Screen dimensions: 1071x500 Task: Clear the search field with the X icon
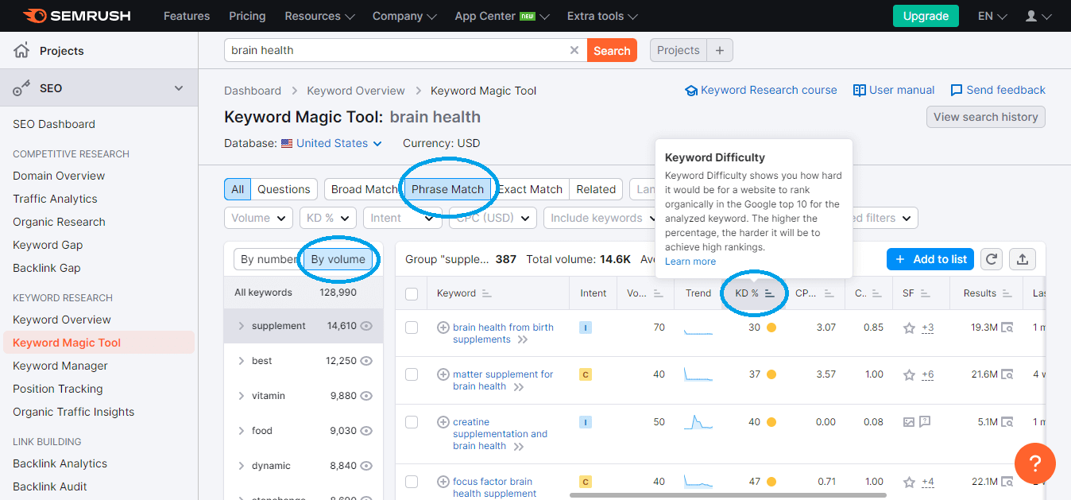pyautogui.click(x=574, y=50)
